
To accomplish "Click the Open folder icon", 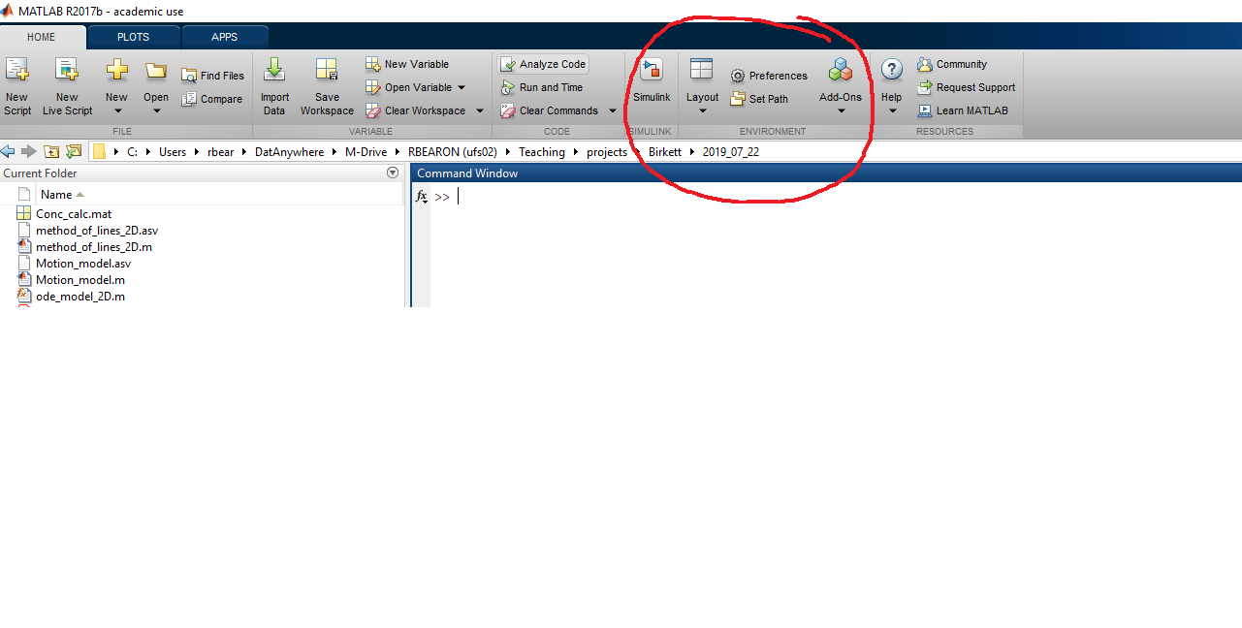I will [156, 71].
